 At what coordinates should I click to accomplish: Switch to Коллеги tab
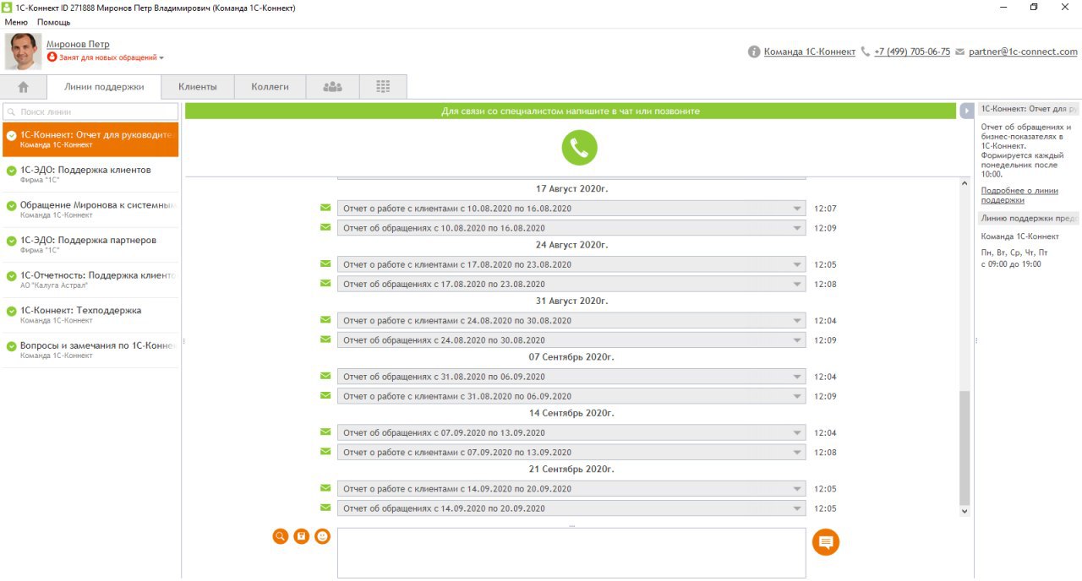(270, 87)
